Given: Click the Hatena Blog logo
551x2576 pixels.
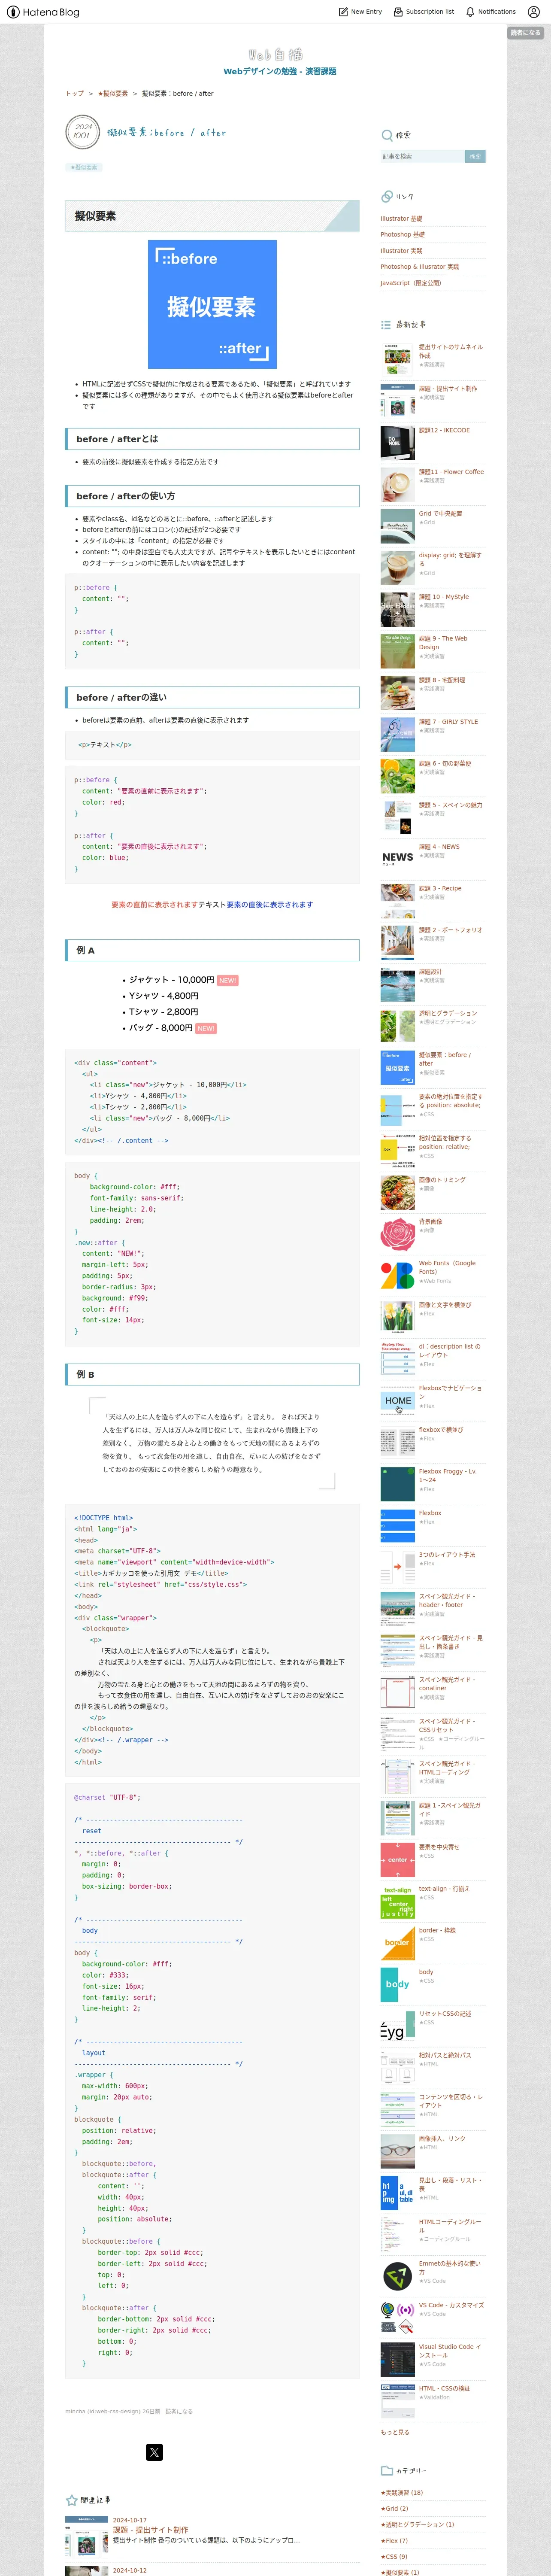Looking at the screenshot, I should tap(43, 12).
